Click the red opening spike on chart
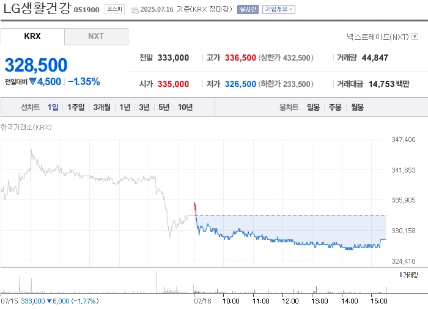Screen dimensions: 428x309 [x=195, y=209]
